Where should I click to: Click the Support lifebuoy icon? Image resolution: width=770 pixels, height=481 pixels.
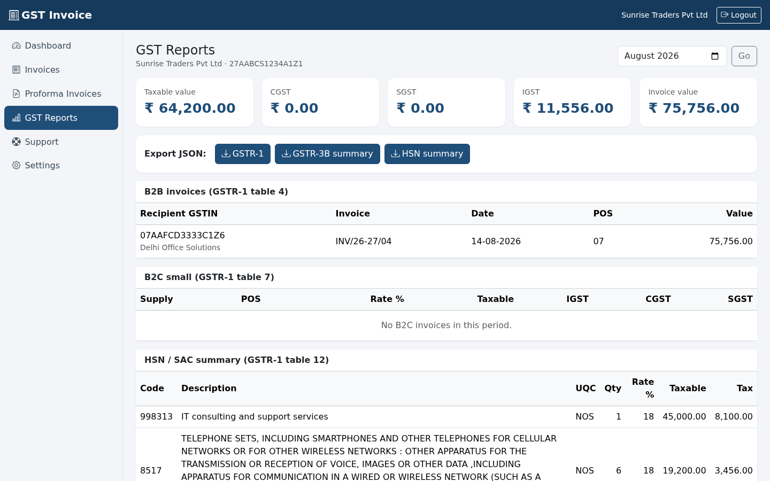(x=17, y=142)
